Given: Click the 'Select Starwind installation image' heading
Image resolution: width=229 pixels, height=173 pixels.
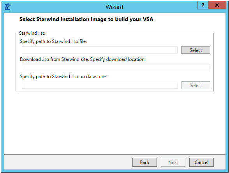Looking at the screenshot, I should (86, 20).
